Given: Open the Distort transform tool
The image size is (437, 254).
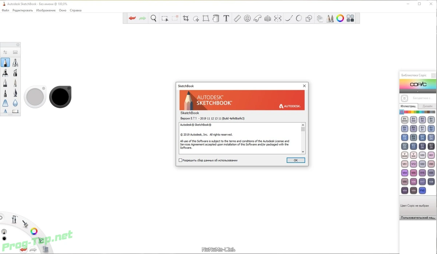Looking at the screenshot, I should point(206,18).
